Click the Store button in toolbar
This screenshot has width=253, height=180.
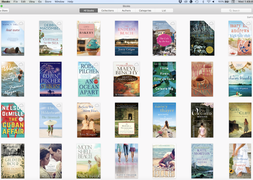coord(4,11)
